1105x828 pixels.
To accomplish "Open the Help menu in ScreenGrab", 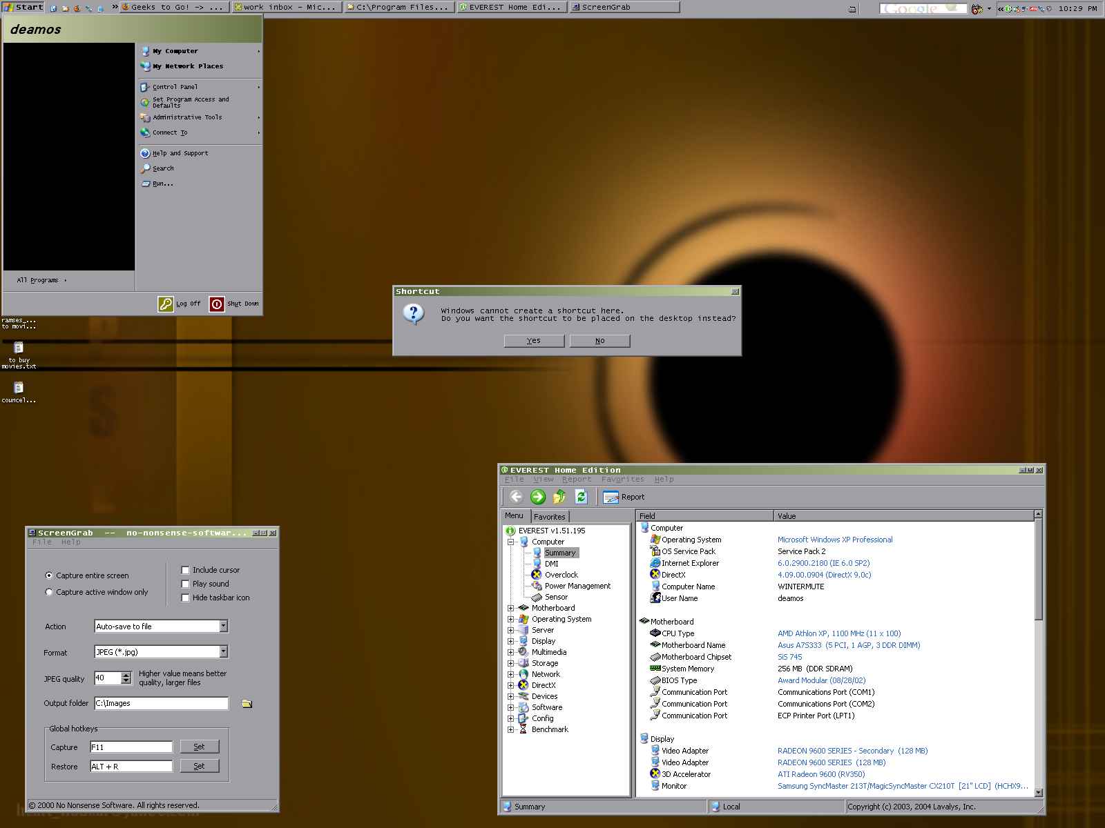I will pos(70,542).
